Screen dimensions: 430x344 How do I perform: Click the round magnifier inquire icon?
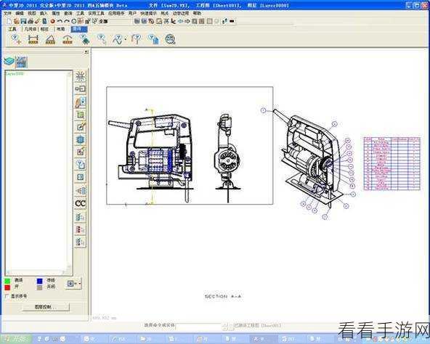pyautogui.click(x=170, y=39)
